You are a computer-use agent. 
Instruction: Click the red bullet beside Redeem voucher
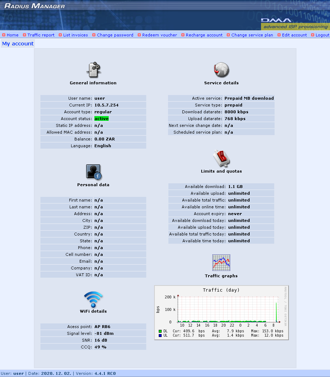click(x=139, y=35)
